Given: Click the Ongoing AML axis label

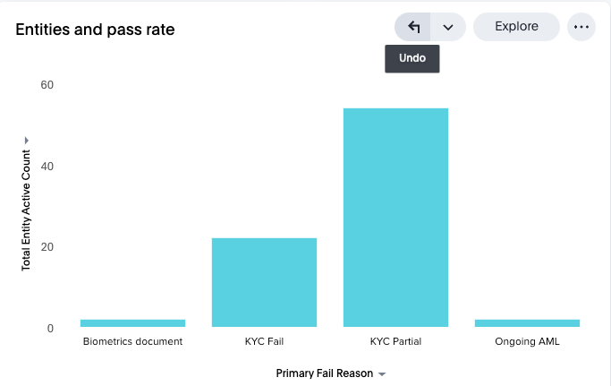Looking at the screenshot, I should pos(527,341).
